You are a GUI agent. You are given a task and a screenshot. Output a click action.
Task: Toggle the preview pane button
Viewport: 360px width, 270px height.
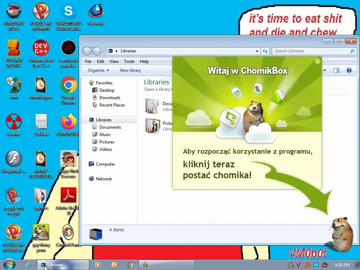point(336,70)
